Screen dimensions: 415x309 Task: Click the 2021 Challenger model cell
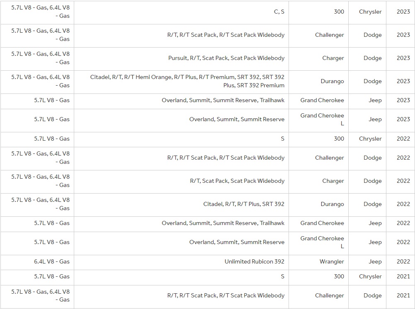pos(330,295)
